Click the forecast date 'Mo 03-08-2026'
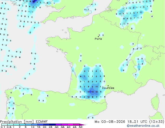 (x=110, y=122)
